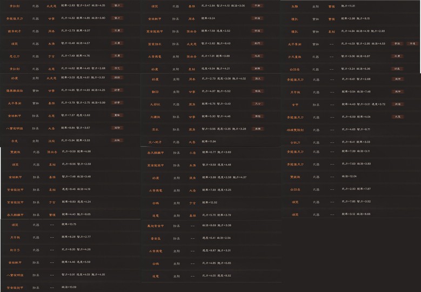Image resolution: width=421 pixels, height=292 pixels.
Task: Choose 古锭刀 weapon with 武力+8.41
Action: pyautogui.click(x=295, y=142)
